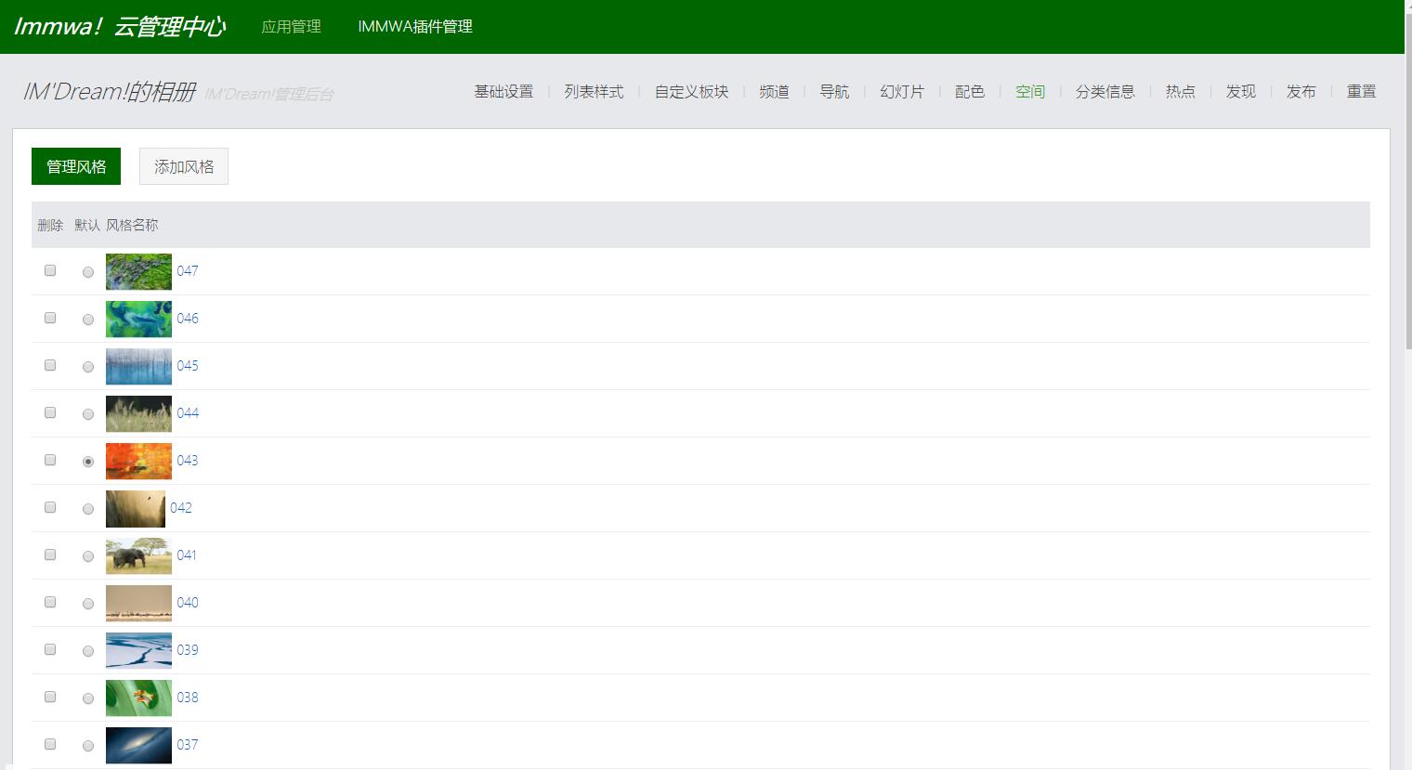
Task: Click the elephant thumbnail for style 041
Action: (138, 555)
